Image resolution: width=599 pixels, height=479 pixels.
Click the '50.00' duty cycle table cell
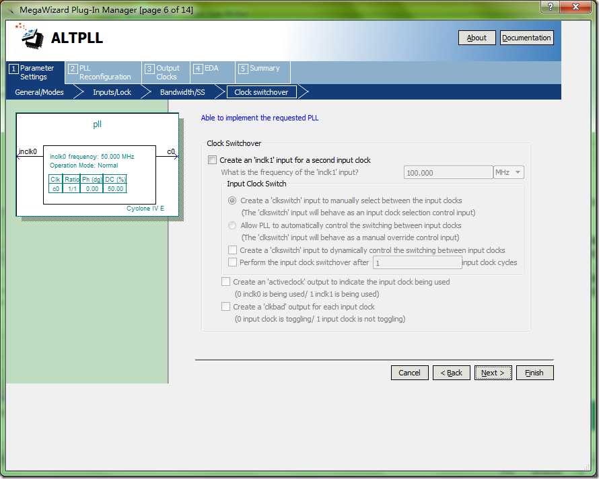tap(115, 188)
